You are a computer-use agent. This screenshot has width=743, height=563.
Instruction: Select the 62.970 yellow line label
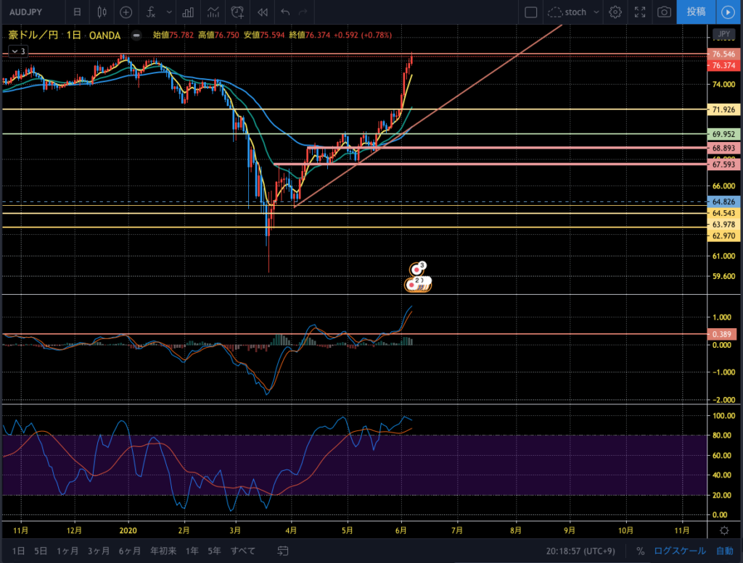pos(723,235)
